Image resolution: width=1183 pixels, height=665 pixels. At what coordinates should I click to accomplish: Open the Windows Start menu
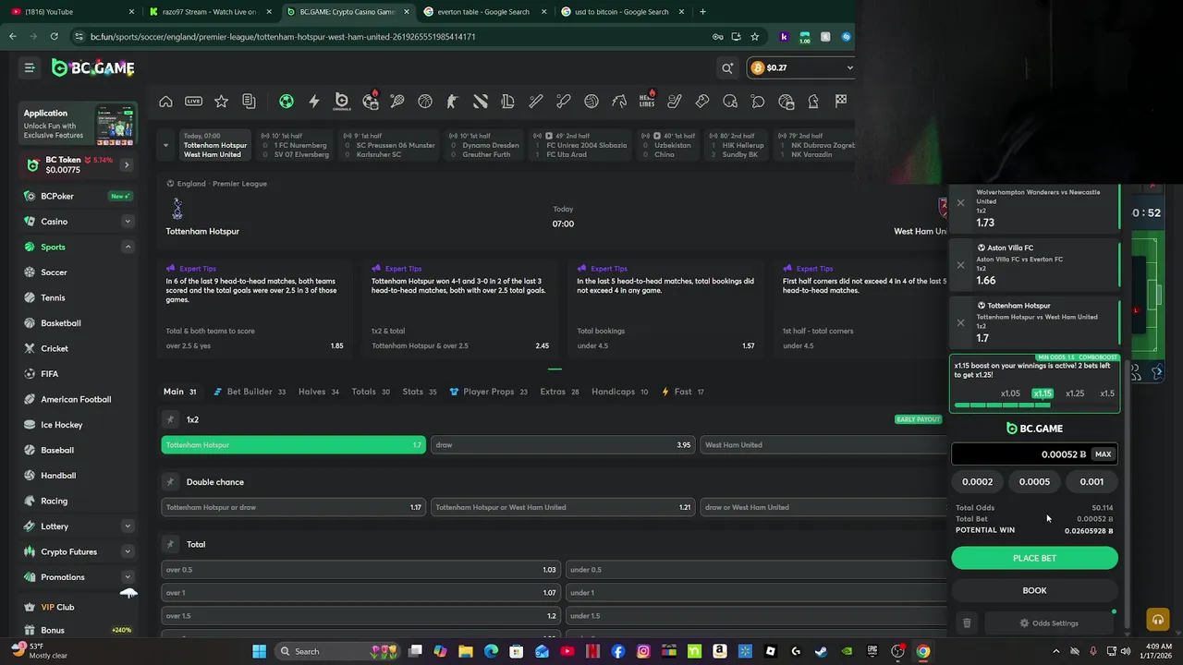[260, 651]
